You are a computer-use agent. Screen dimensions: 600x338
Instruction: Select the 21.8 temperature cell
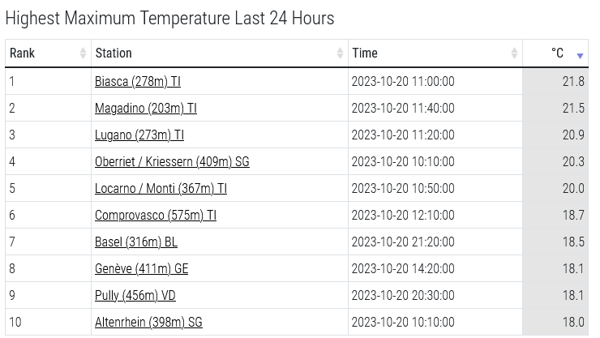point(555,81)
